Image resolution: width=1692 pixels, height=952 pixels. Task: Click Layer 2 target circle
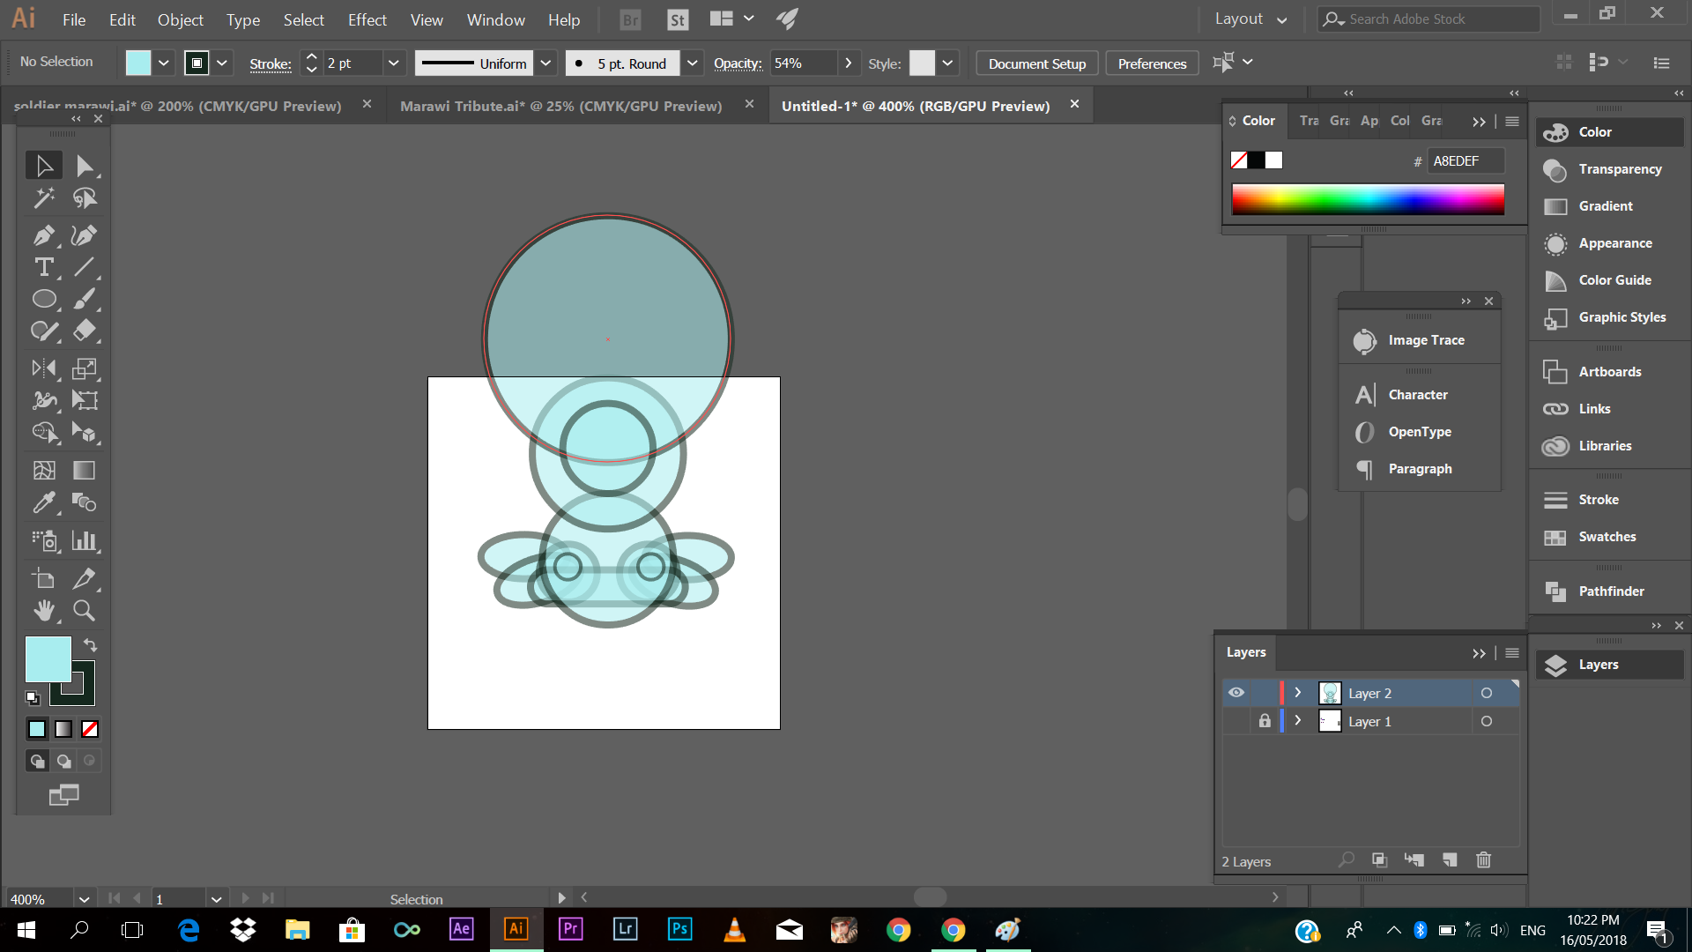(1487, 693)
